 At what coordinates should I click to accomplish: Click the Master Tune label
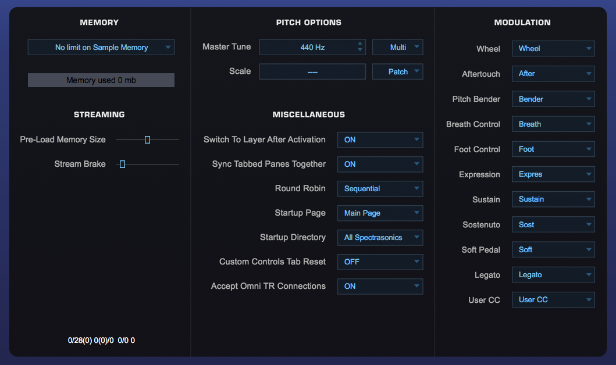coord(226,46)
